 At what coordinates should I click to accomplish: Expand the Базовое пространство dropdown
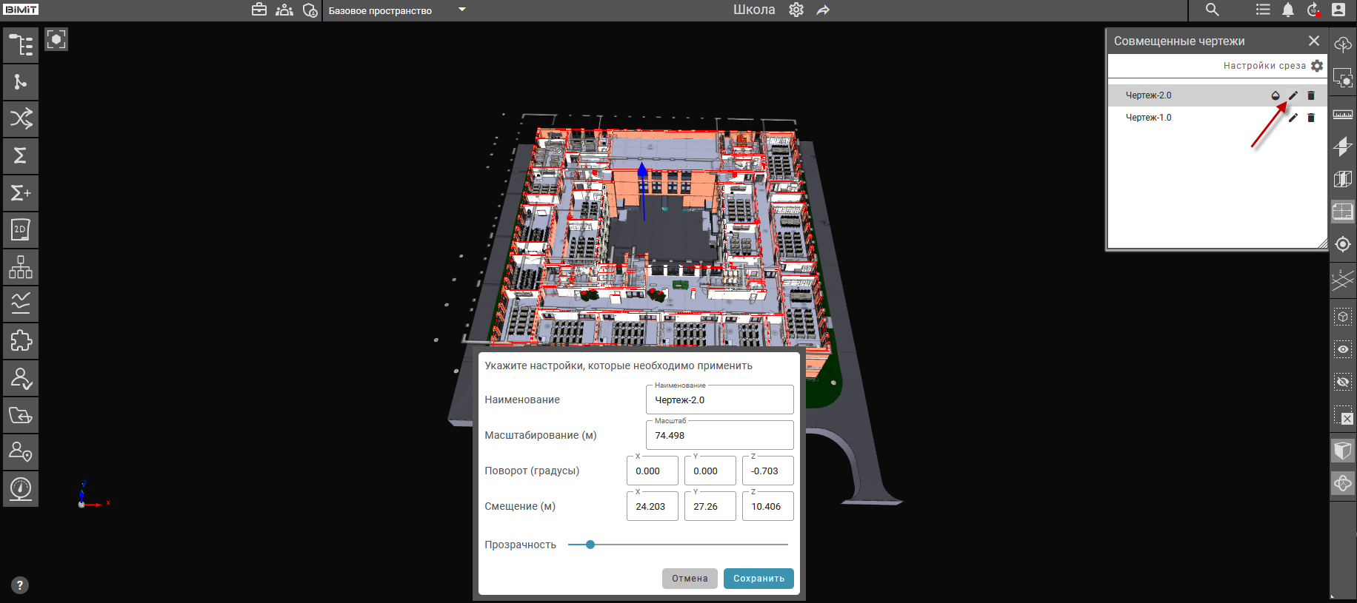tap(462, 10)
